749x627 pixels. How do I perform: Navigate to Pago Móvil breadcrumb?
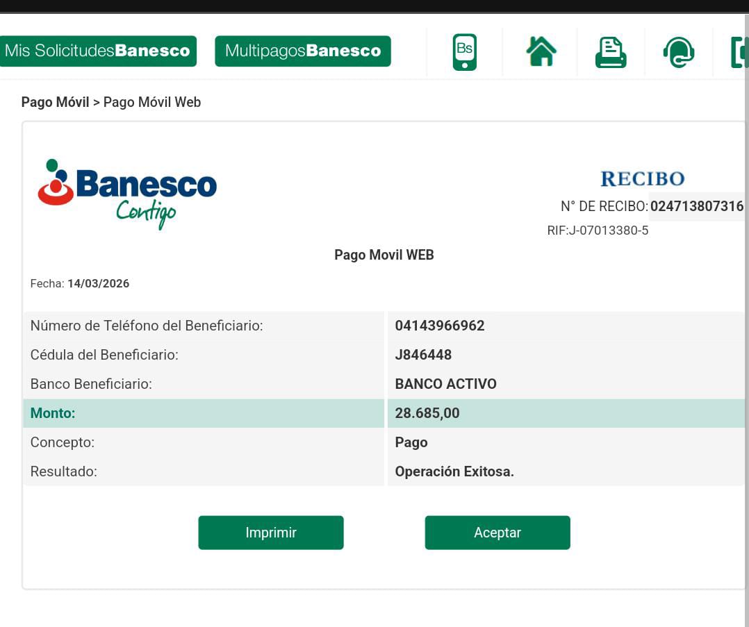point(55,103)
